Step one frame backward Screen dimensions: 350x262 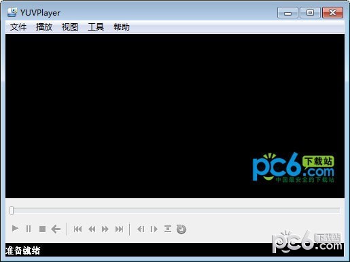point(141,229)
